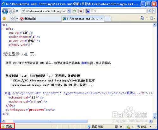Open Tools gear menu

click(x=151, y=18)
